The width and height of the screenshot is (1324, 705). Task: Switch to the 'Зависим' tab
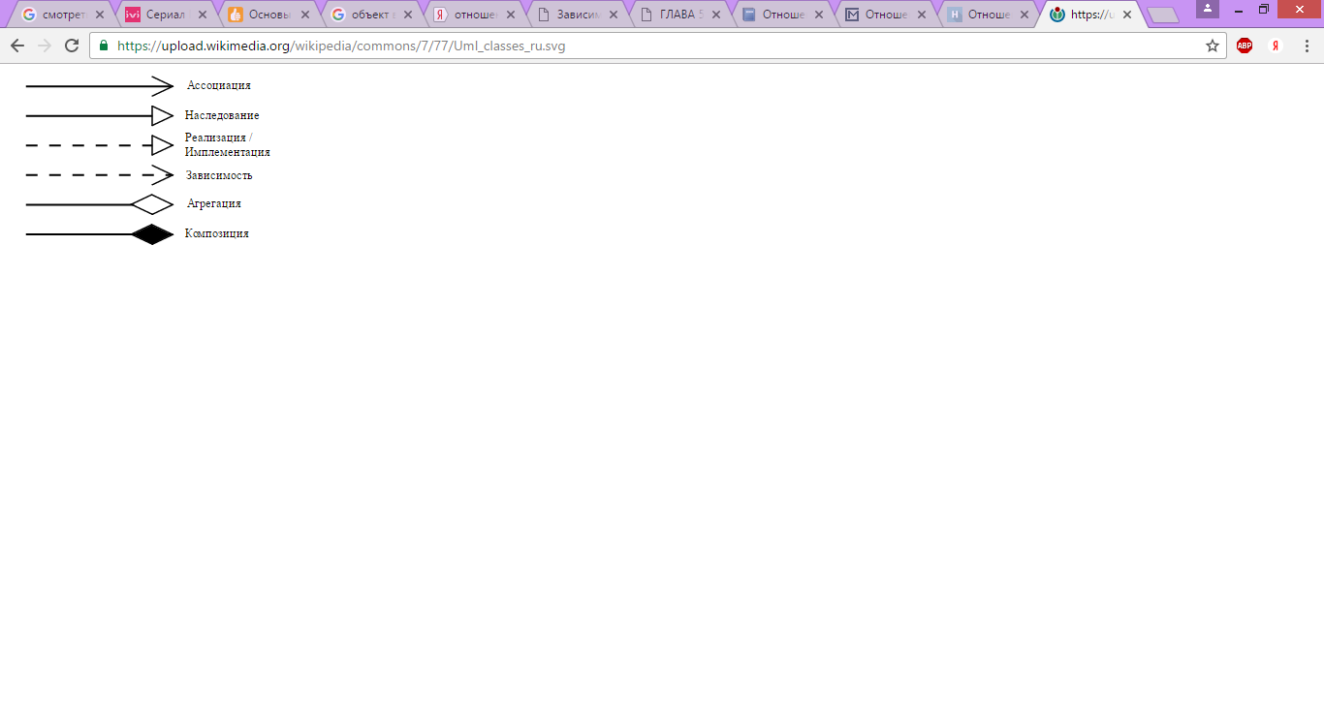pos(577,15)
